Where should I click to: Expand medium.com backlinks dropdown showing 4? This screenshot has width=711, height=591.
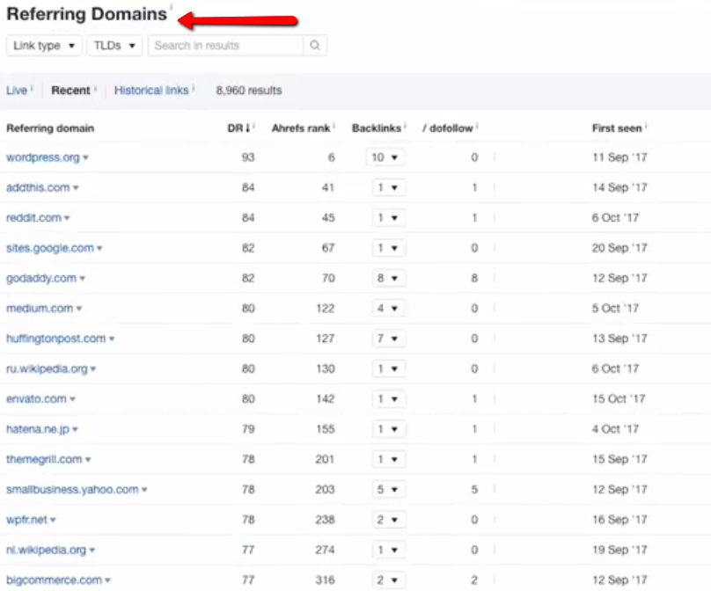click(389, 308)
